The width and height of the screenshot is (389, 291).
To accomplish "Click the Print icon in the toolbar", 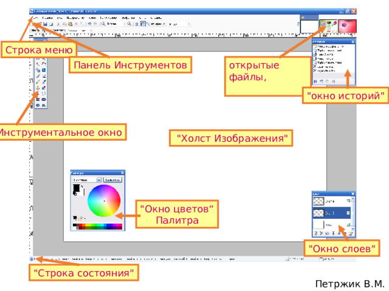I will (51, 24).
